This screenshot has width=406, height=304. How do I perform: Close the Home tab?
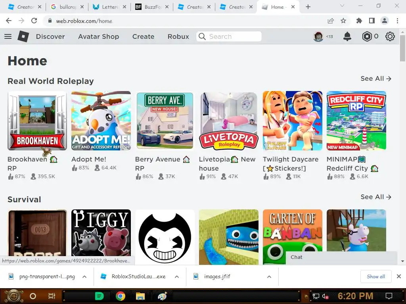pos(293,7)
